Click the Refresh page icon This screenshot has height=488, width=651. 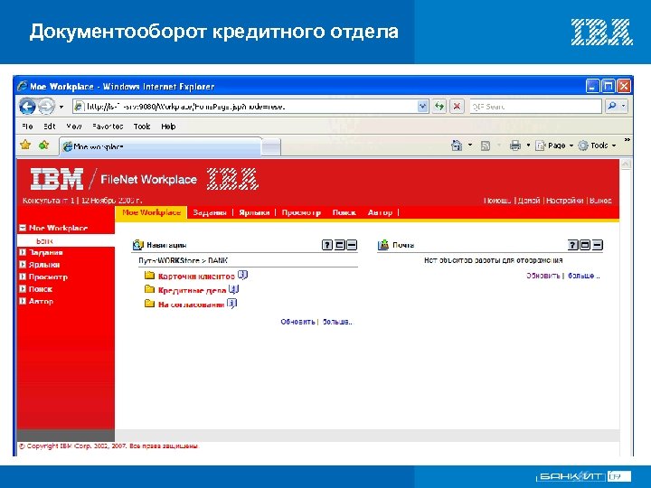[439, 107]
